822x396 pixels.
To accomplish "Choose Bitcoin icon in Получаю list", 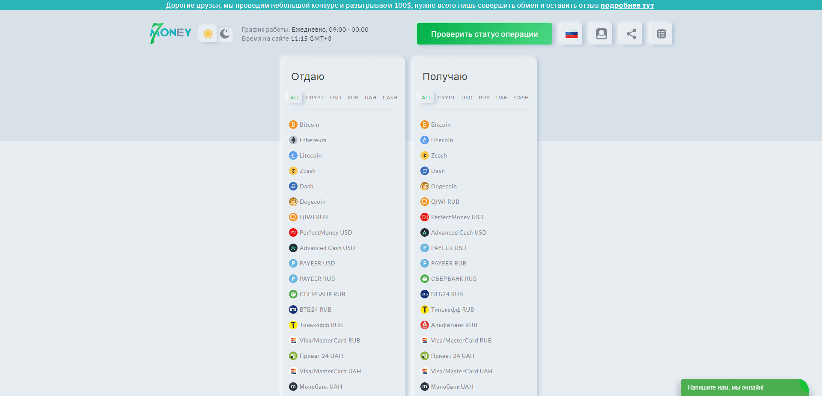I will (425, 125).
